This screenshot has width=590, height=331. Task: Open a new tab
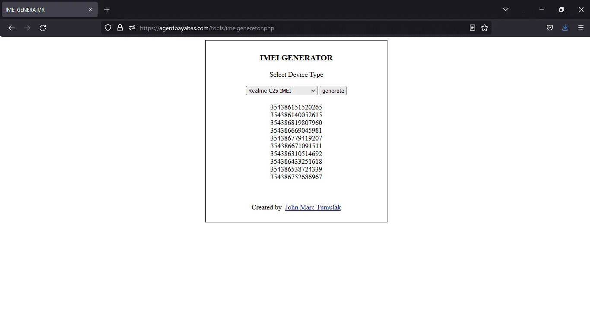107,9
